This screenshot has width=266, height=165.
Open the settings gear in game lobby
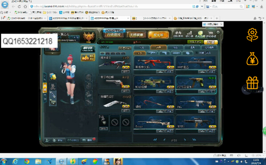tap(218, 32)
